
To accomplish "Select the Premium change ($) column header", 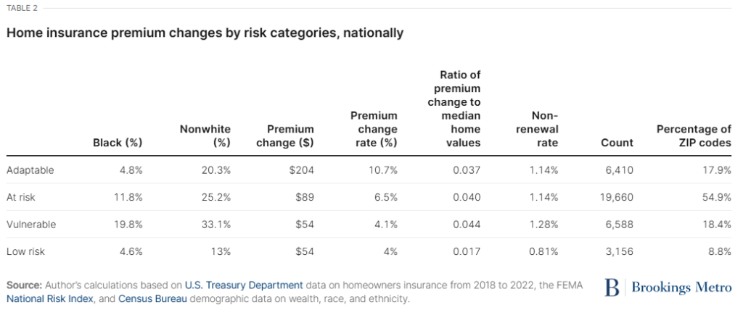I will click(285, 135).
